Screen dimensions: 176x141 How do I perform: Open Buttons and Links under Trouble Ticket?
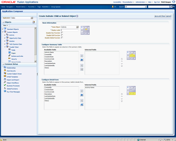[17, 56]
